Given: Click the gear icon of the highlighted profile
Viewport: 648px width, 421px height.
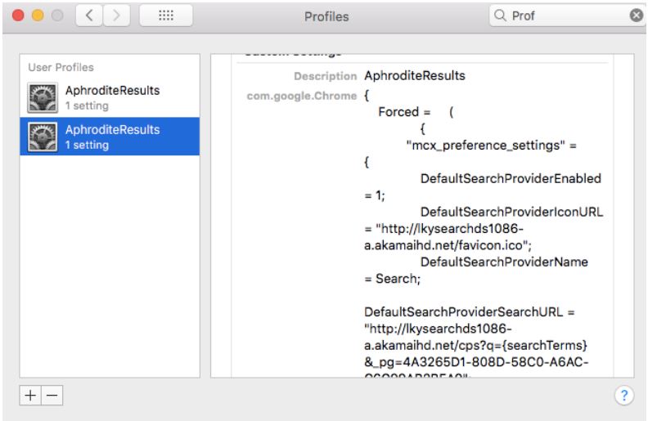Looking at the screenshot, I should pyautogui.click(x=42, y=137).
